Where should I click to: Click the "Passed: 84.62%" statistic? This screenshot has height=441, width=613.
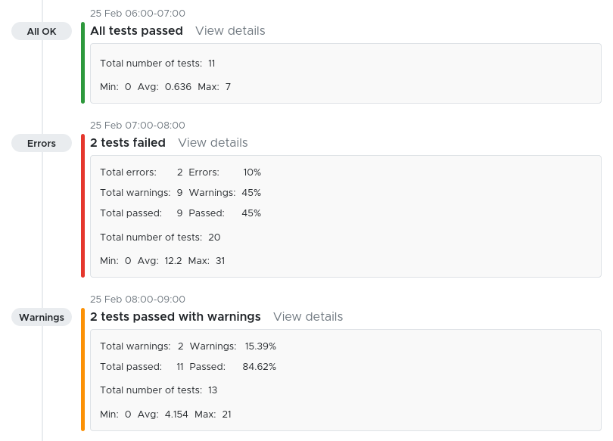point(232,367)
